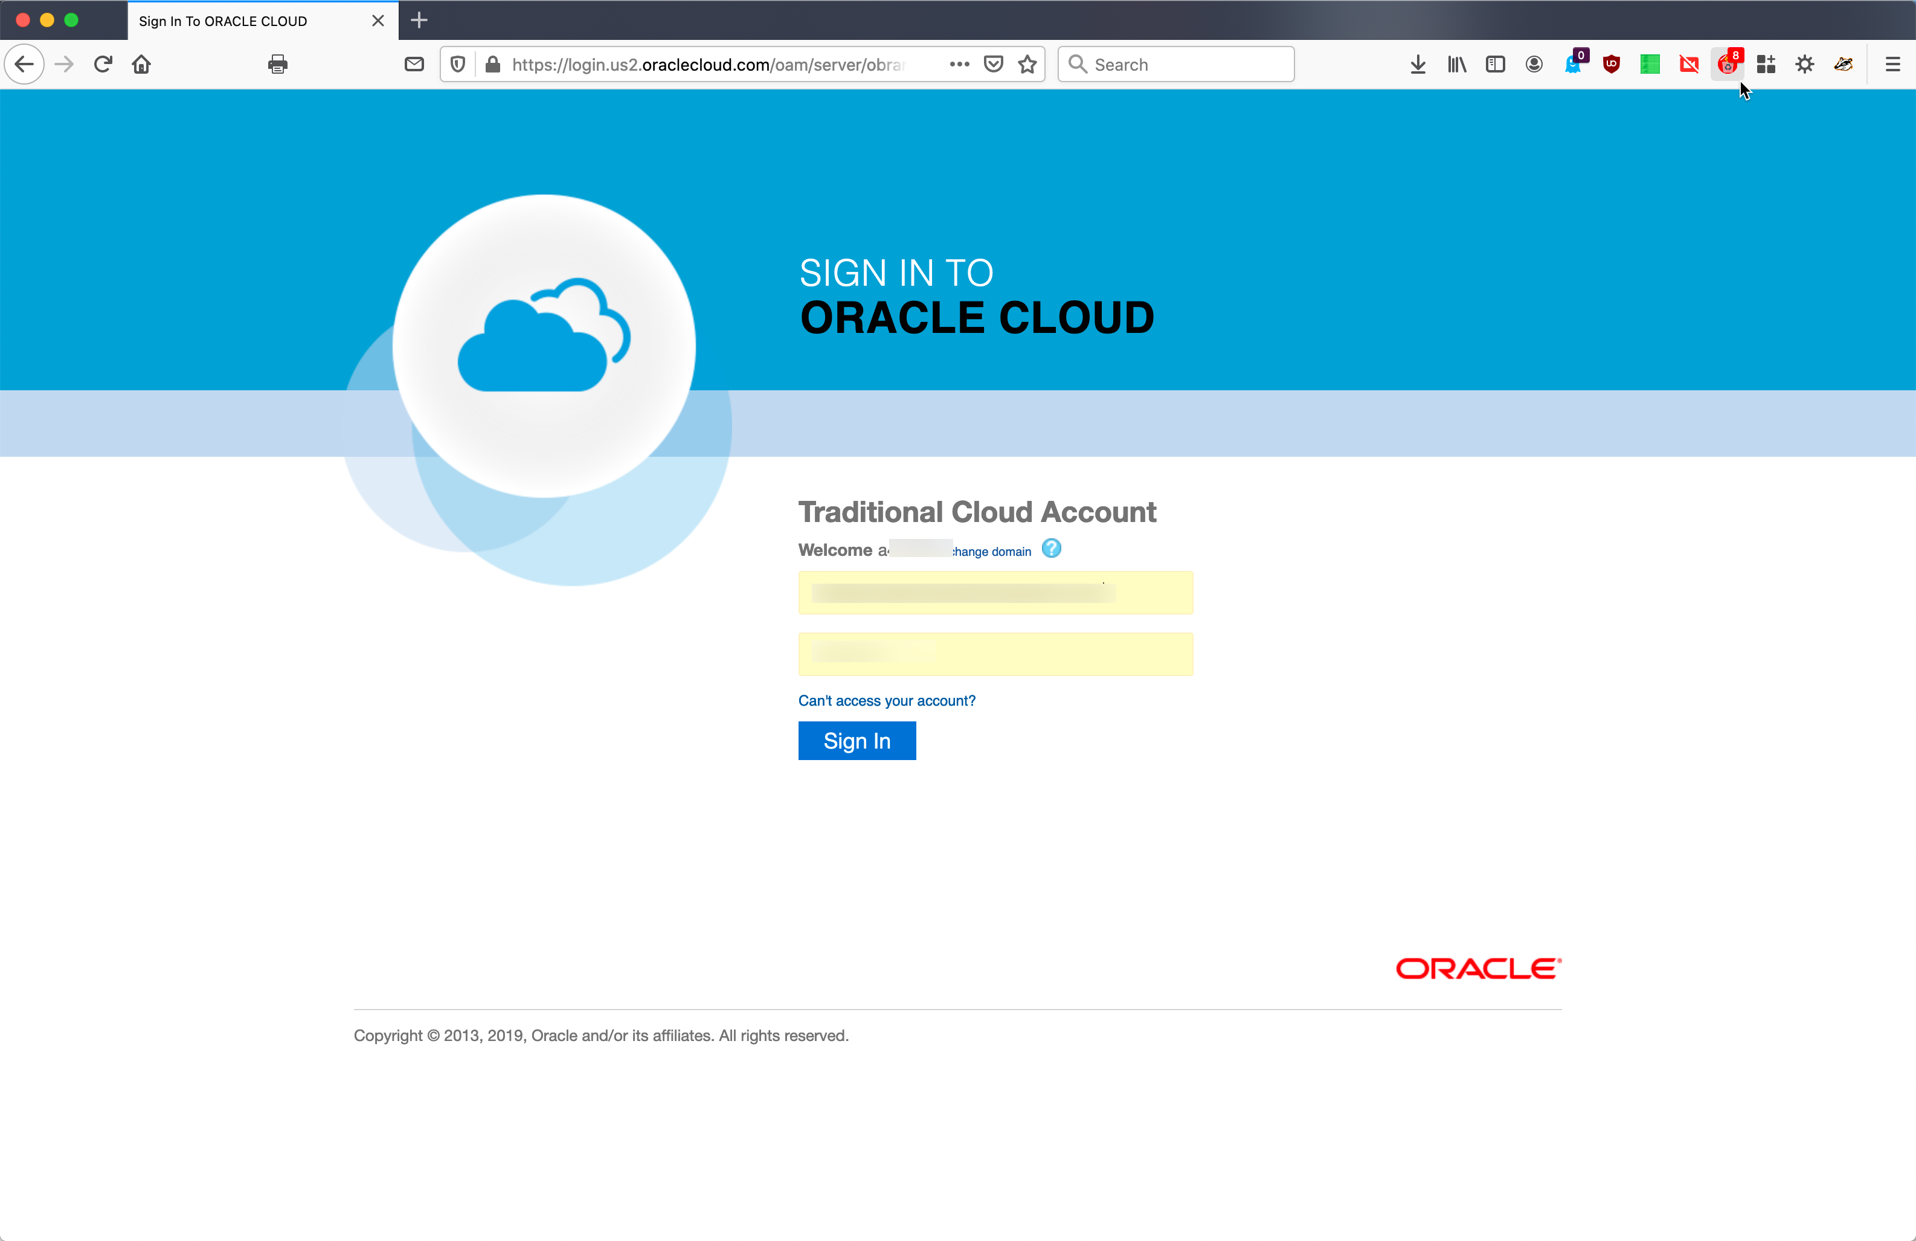Save page to Pocket
Viewport: 1916px width, 1241px height.
[x=994, y=65]
